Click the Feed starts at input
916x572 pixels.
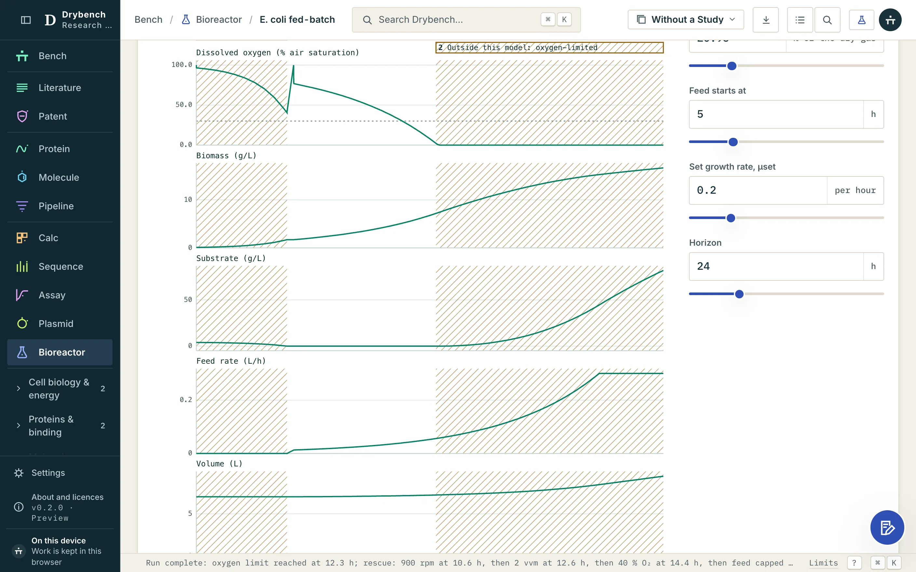(x=776, y=114)
